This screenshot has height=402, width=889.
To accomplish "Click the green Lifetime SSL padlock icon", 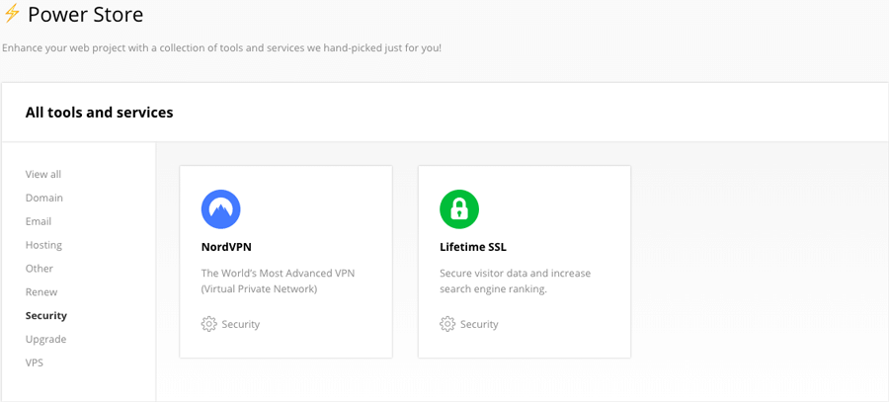I will (459, 209).
